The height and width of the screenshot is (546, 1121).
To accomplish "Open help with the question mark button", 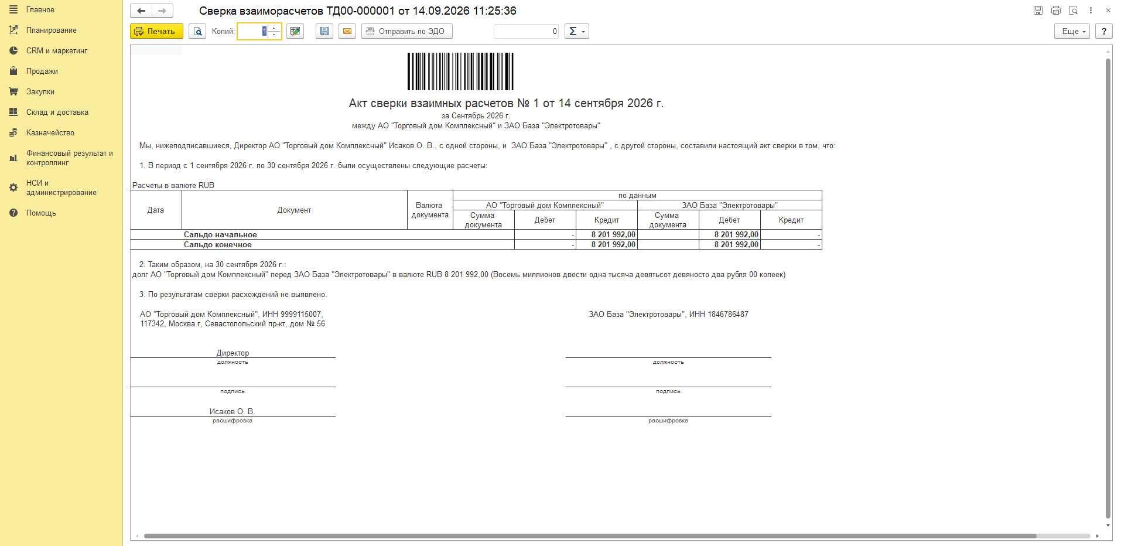I will 1104,31.
